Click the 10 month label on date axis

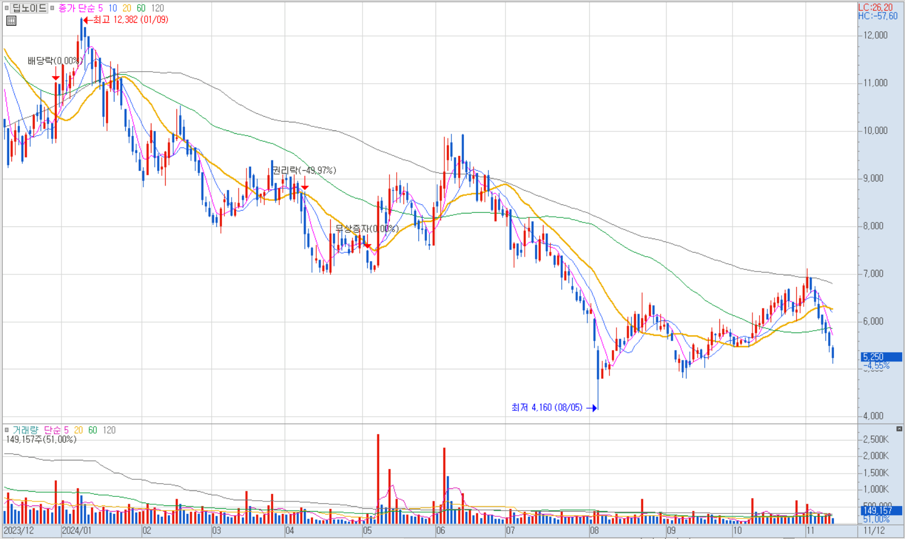pos(737,531)
